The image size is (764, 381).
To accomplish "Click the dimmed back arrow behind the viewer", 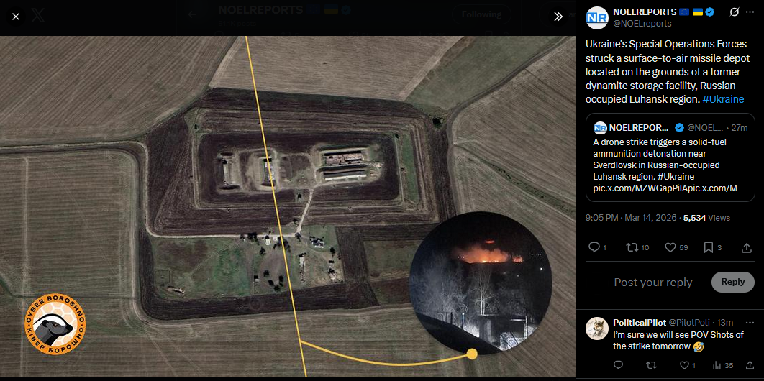I will point(193,14).
